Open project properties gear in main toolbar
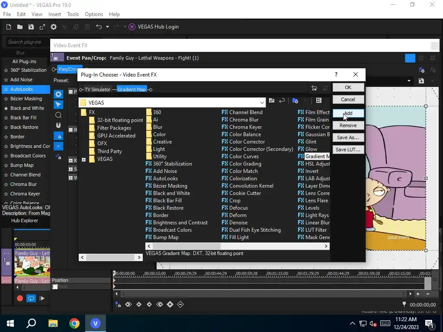This screenshot has width=443, height=332. pos(54,27)
